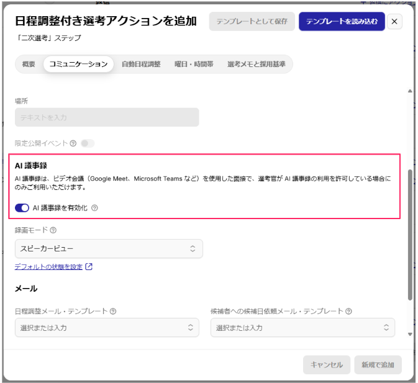Select the 選考メモと採用基準 tab
The width and height of the screenshot is (418, 383).
256,64
